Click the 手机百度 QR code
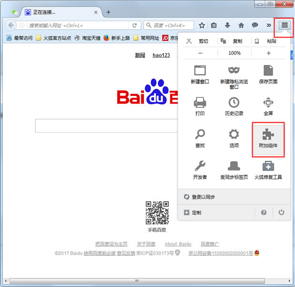Screen dimensions: 295x287 (157, 213)
